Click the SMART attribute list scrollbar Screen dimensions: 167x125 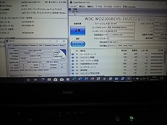[x=165, y=62]
